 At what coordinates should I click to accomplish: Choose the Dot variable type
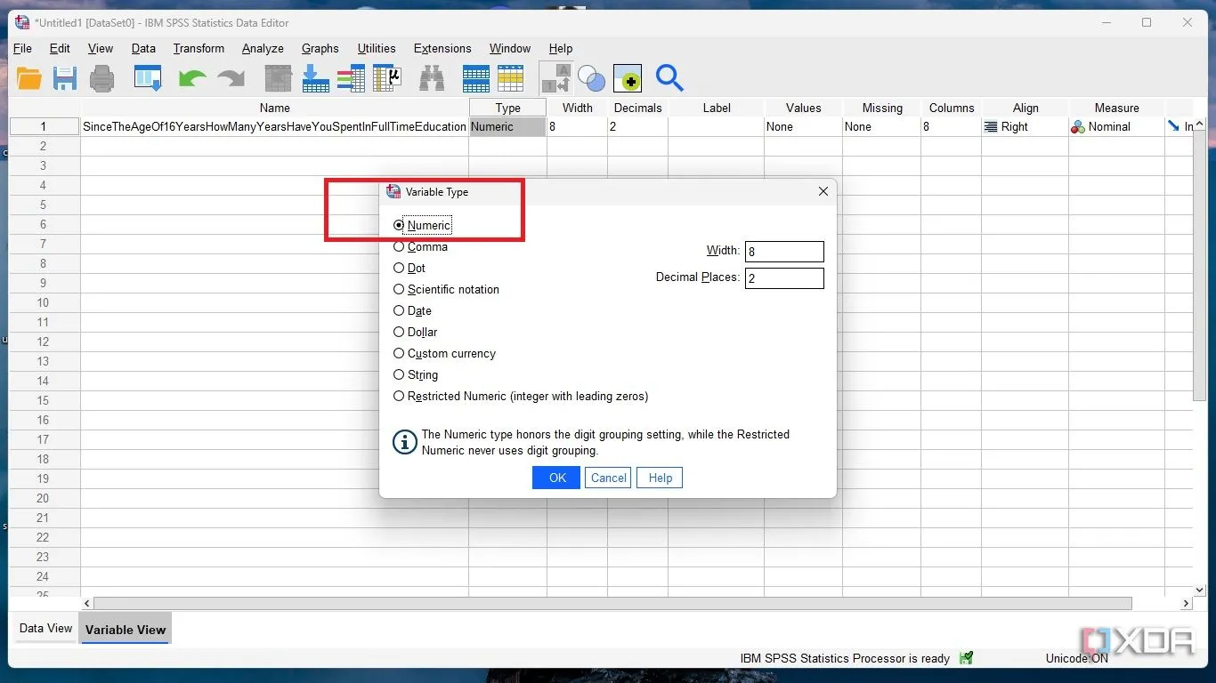pyautogui.click(x=399, y=268)
